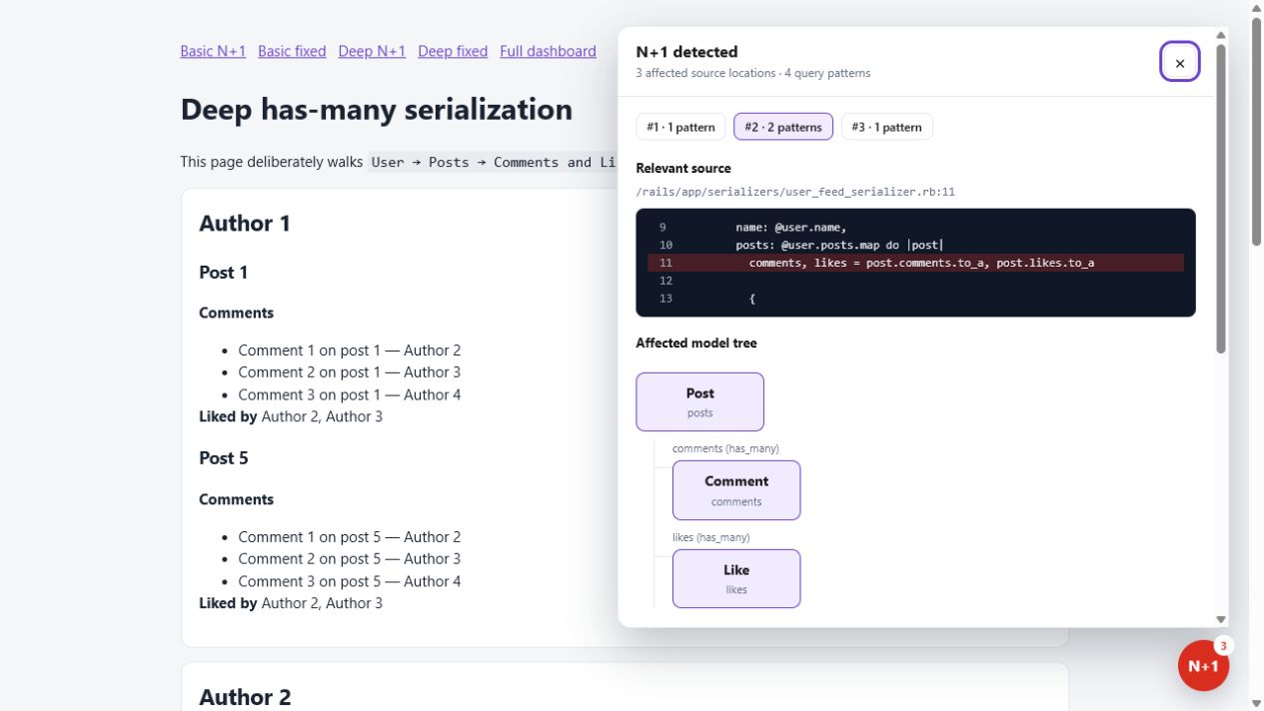Click the 'Relevant source' heading
Image resolution: width=1264 pixels, height=711 pixels.
coord(683,168)
